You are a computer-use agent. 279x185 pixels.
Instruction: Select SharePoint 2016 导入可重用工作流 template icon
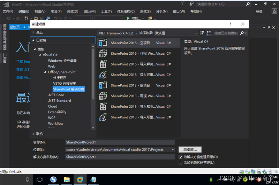(103, 75)
